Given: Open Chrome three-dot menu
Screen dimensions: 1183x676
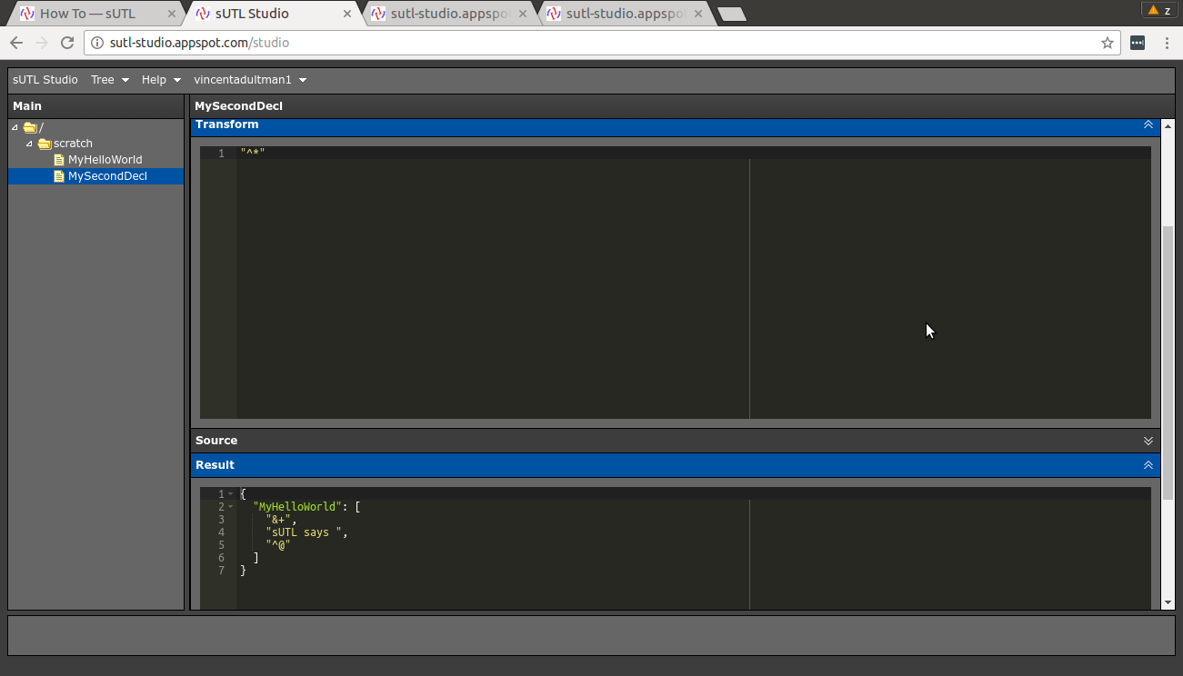Looking at the screenshot, I should tap(1167, 43).
